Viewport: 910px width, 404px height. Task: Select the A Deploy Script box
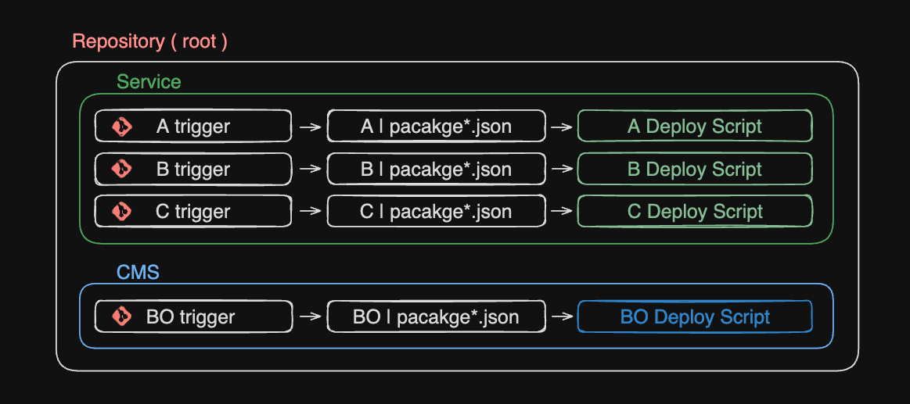point(694,127)
